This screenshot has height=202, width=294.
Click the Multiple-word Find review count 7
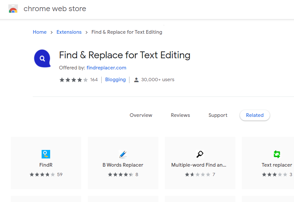[214, 175]
